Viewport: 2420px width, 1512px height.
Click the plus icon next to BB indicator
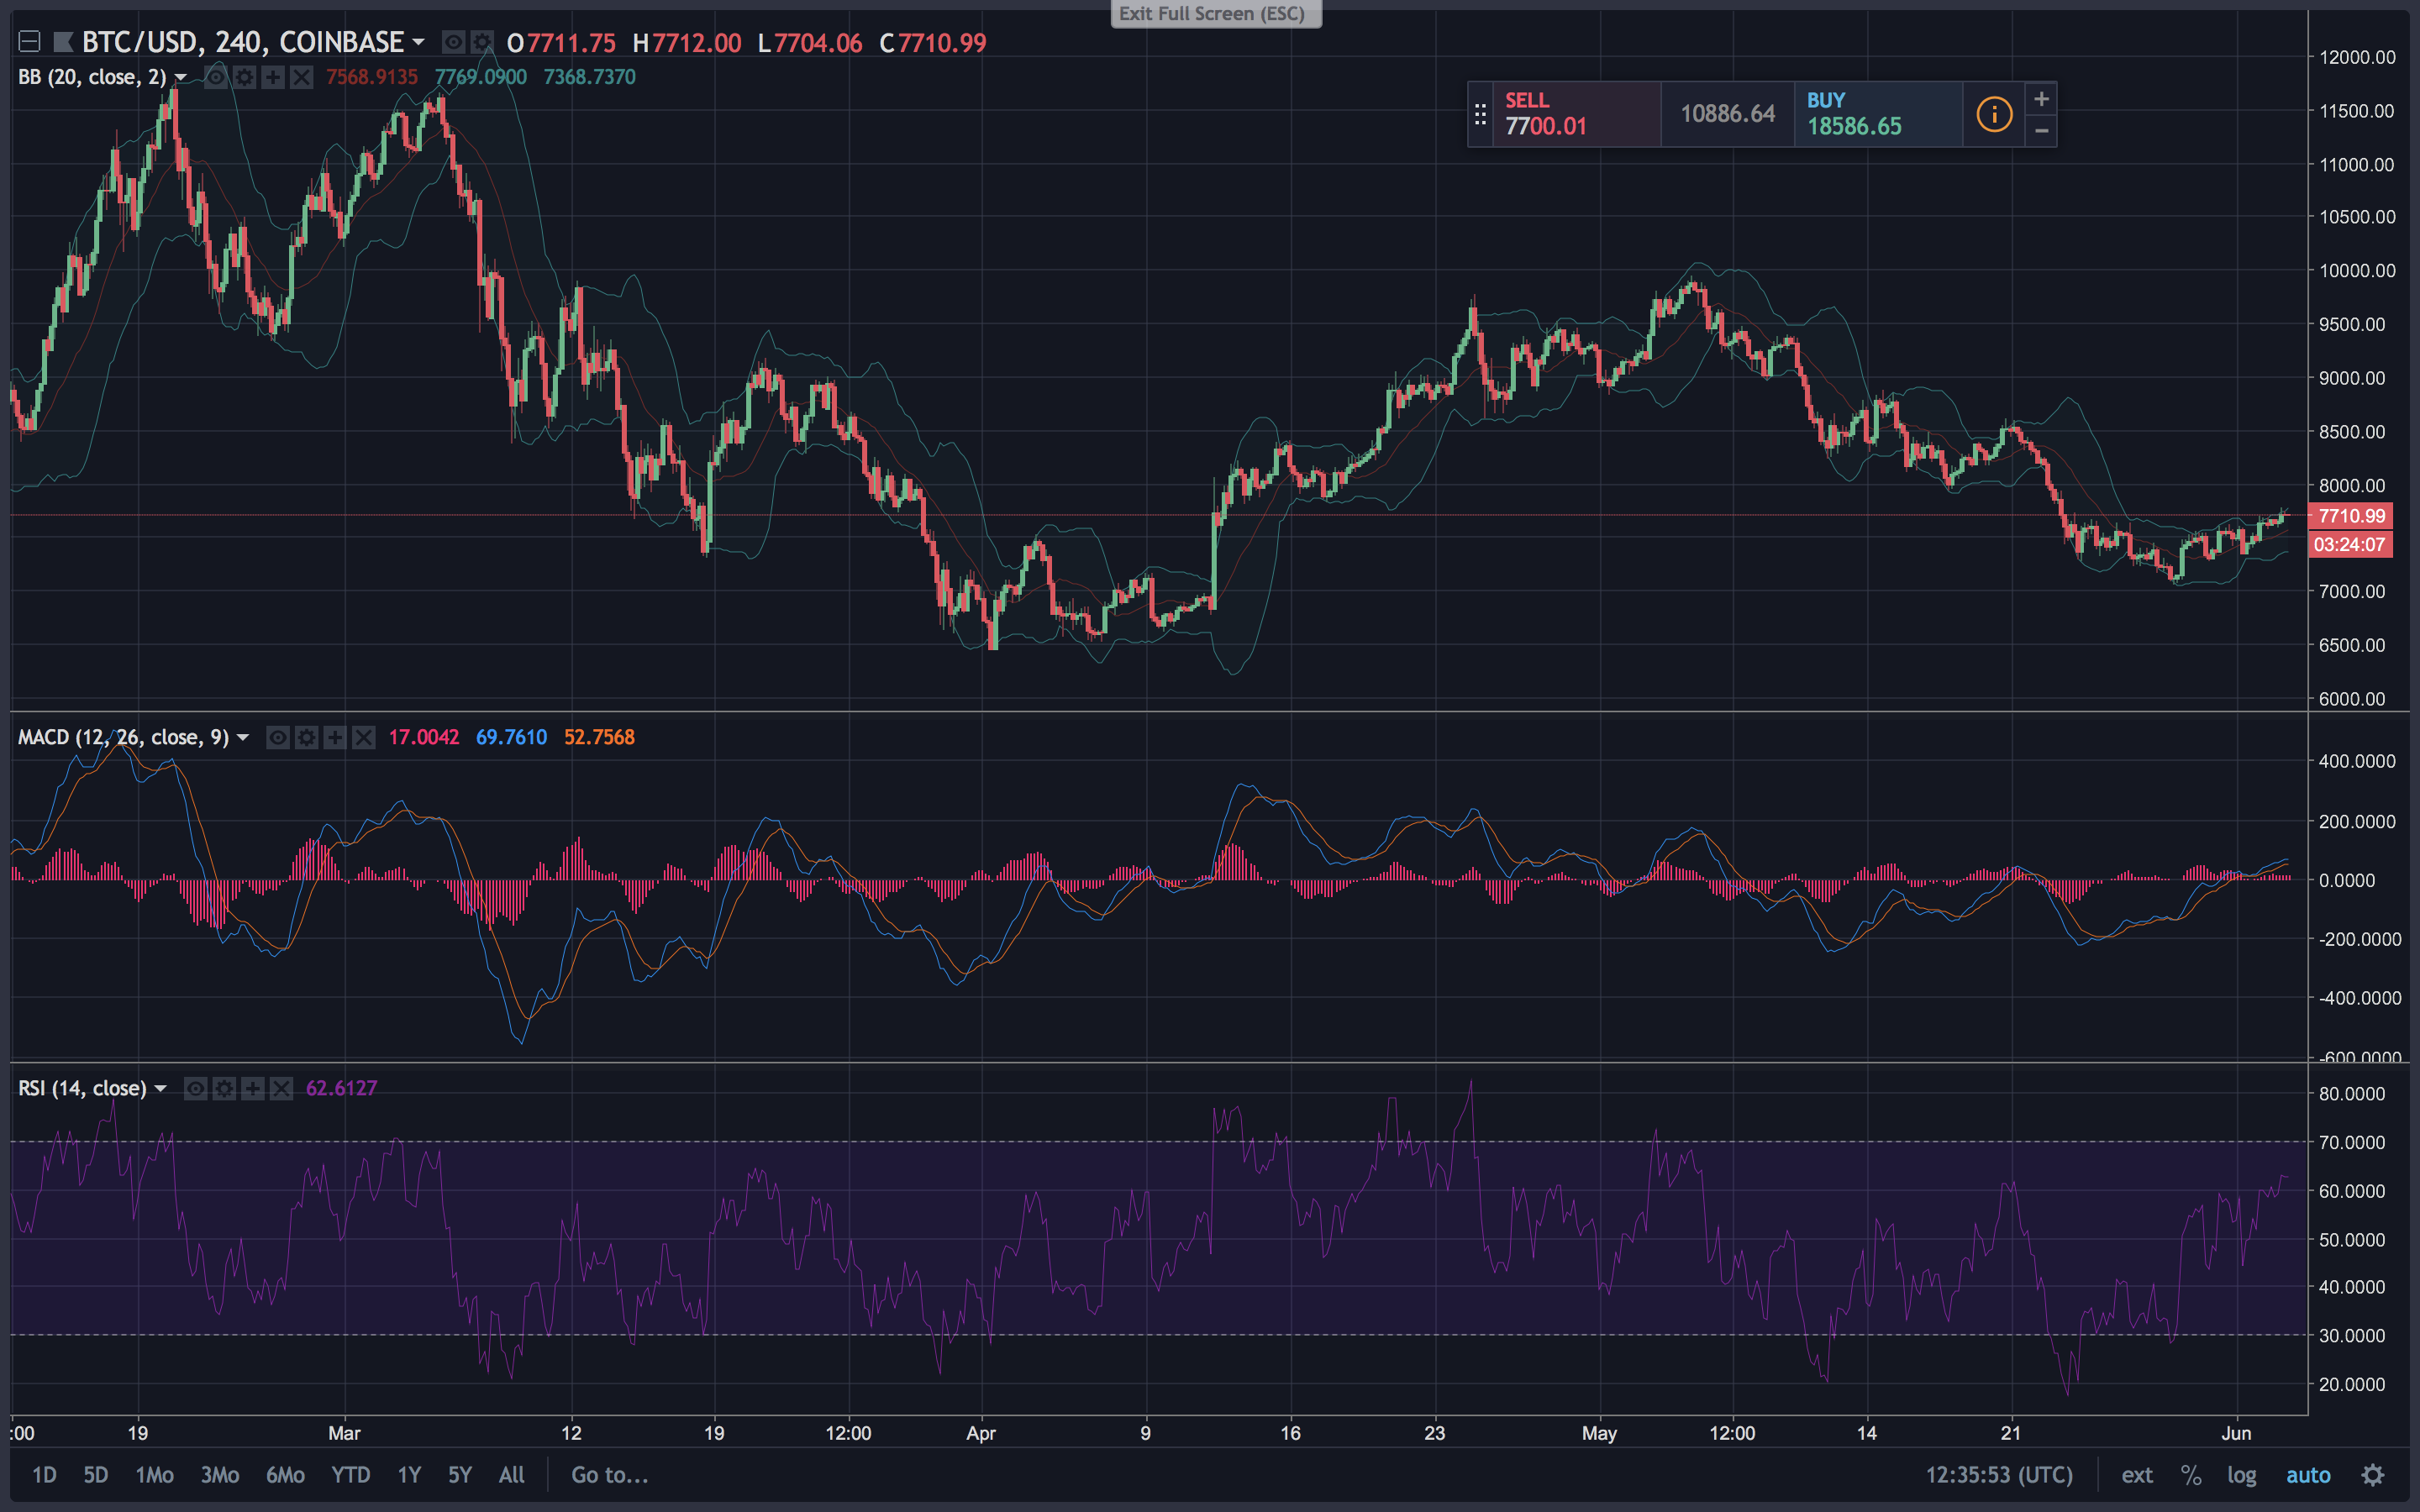point(273,77)
